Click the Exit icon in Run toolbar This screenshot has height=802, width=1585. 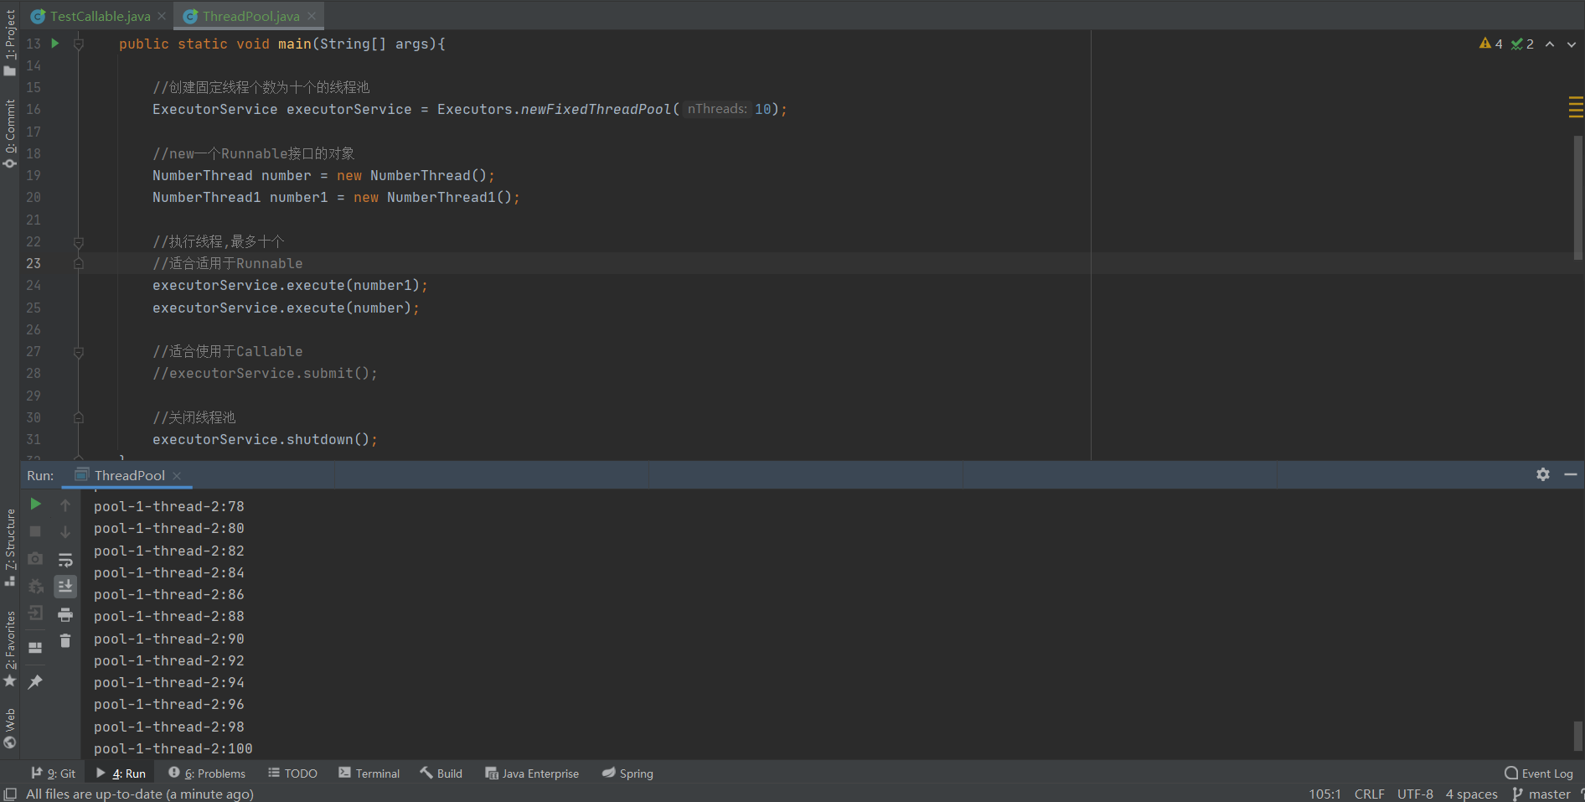pos(35,613)
